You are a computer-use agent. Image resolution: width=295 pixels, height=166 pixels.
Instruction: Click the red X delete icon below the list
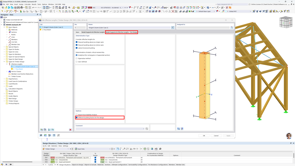coord(70,130)
